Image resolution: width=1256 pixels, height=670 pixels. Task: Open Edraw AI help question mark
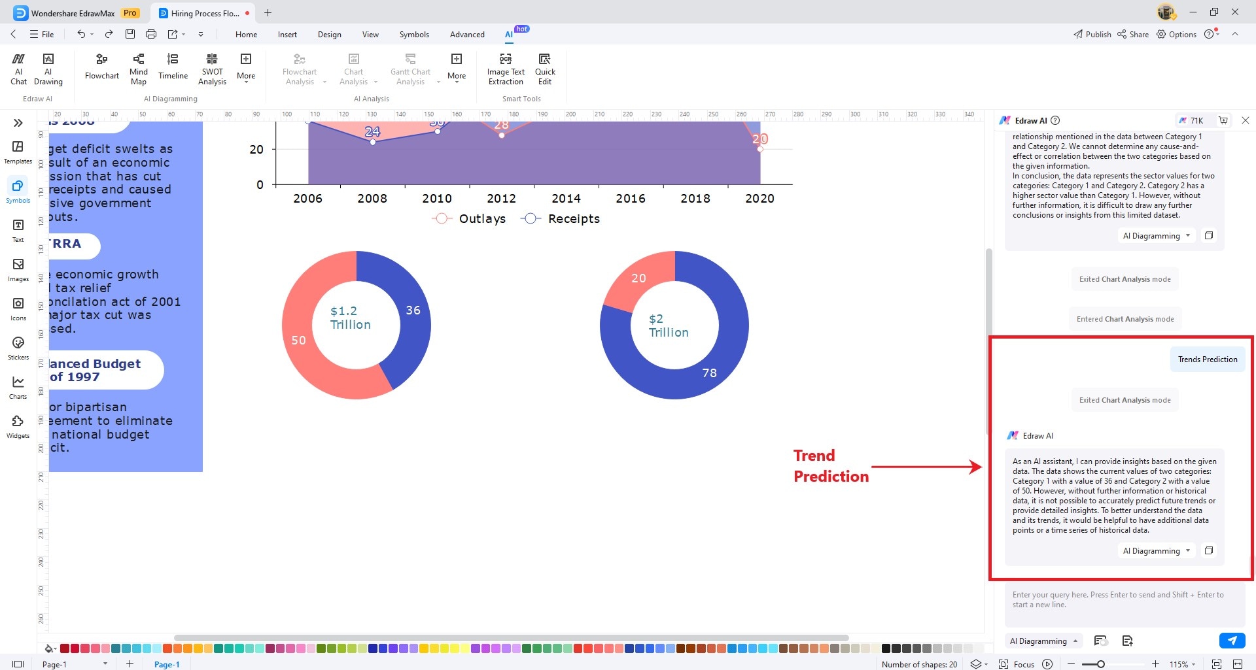1055,120
